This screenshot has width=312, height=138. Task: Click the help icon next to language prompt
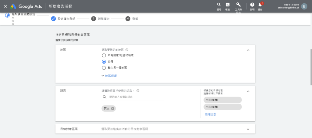tap(138, 91)
